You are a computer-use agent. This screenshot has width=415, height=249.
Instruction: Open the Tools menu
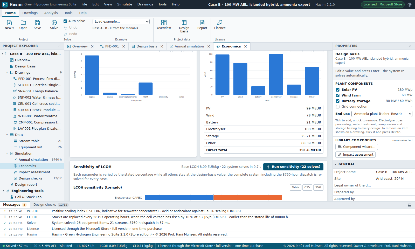click(162, 4)
